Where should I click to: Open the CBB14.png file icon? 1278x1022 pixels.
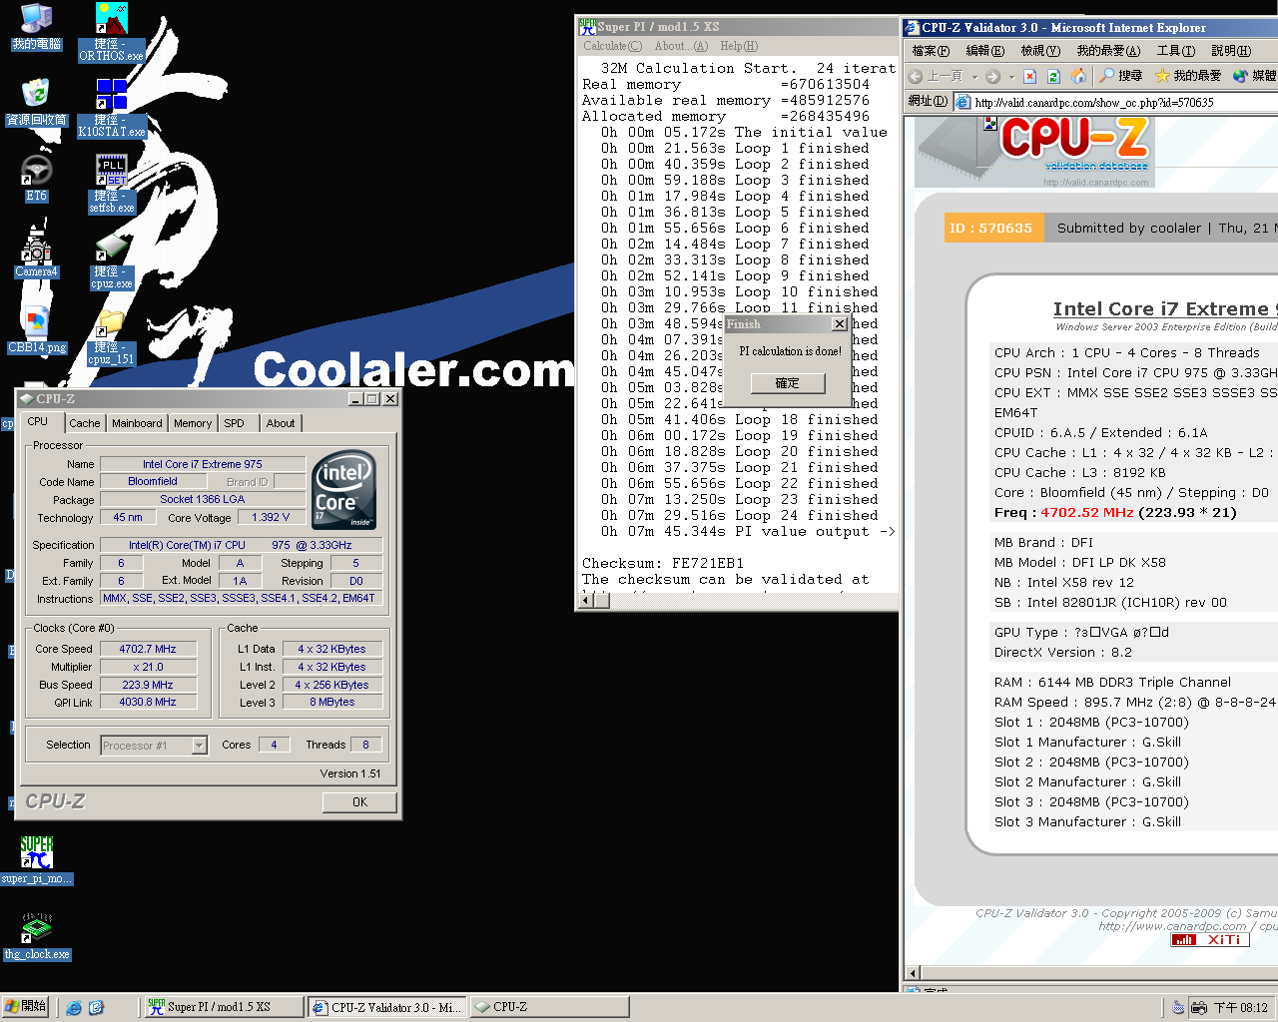(36, 330)
